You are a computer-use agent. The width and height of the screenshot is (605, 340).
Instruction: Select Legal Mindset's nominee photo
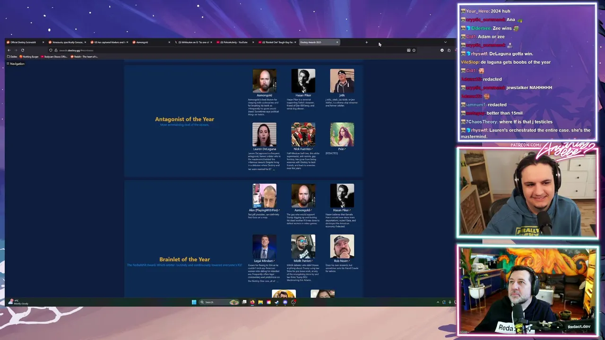coord(264,246)
